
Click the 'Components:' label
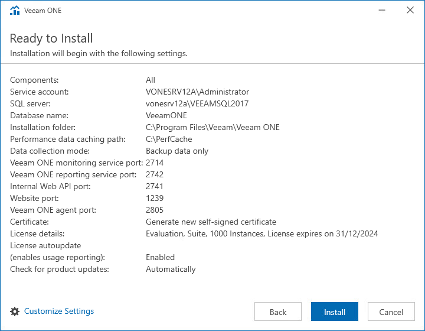(34, 80)
